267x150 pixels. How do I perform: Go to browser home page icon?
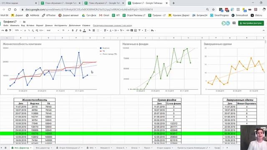15,10
